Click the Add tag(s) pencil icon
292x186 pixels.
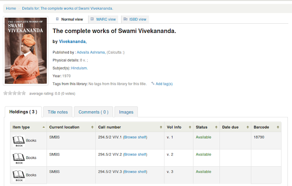tap(153, 84)
